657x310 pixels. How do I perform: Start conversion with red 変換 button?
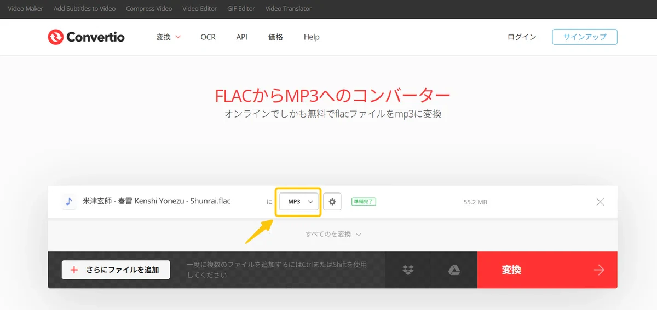coord(547,270)
